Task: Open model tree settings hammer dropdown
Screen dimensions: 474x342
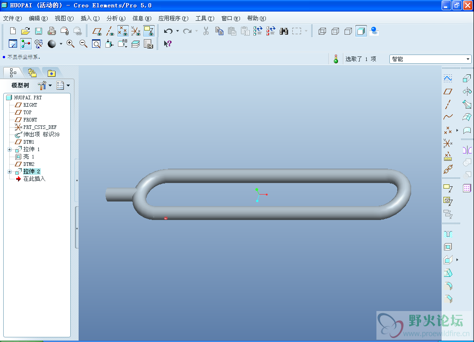Action: 50,85
